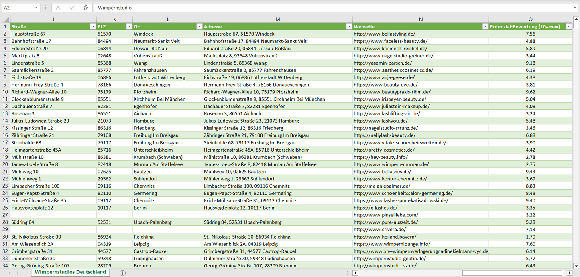This screenshot has height=277, width=580.
Task: Click the Select All corner triangle
Action: tap(6, 19)
